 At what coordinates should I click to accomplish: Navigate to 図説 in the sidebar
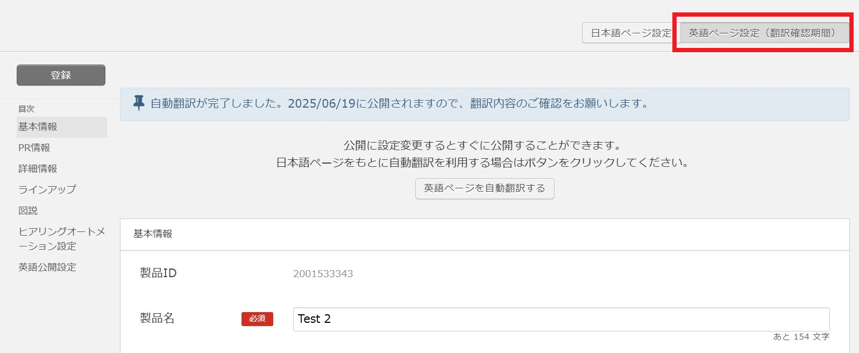(x=29, y=211)
